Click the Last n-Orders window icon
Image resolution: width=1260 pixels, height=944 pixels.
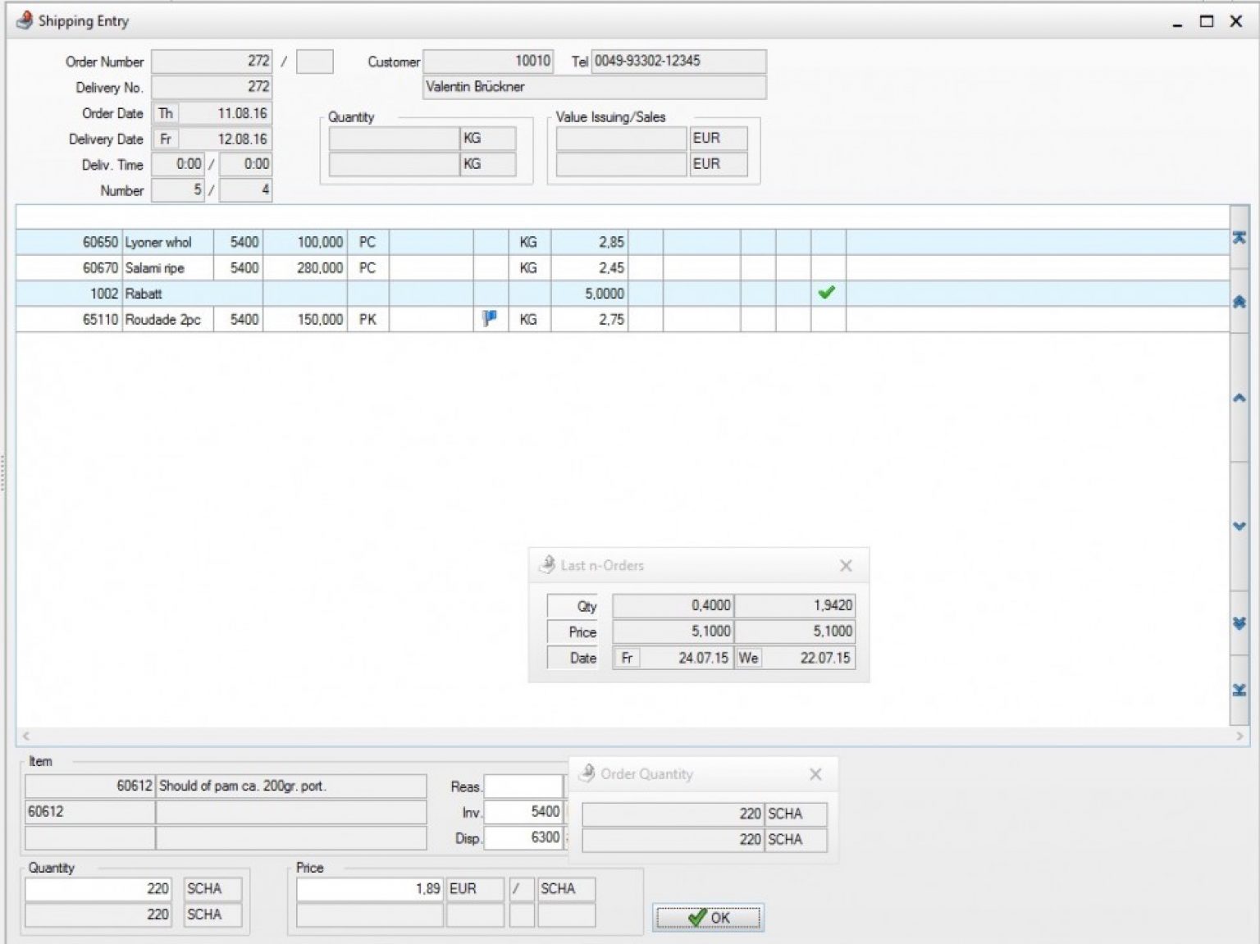(x=546, y=564)
